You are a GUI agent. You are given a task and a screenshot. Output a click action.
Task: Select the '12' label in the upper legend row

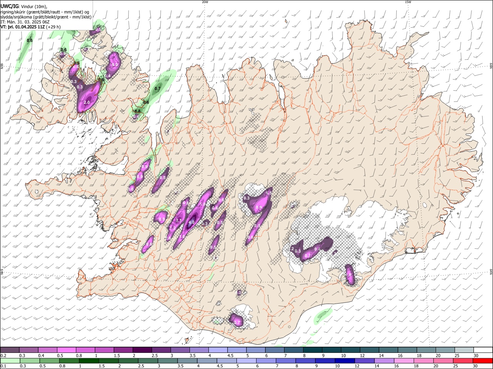362,356
